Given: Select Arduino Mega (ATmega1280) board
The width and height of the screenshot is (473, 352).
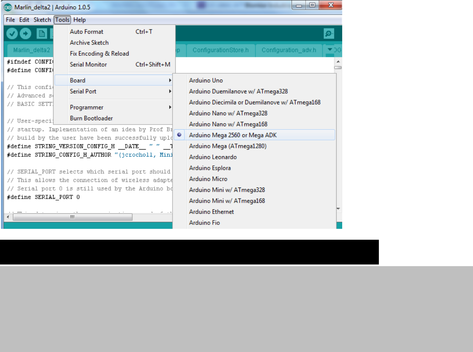Looking at the screenshot, I should point(254,146).
